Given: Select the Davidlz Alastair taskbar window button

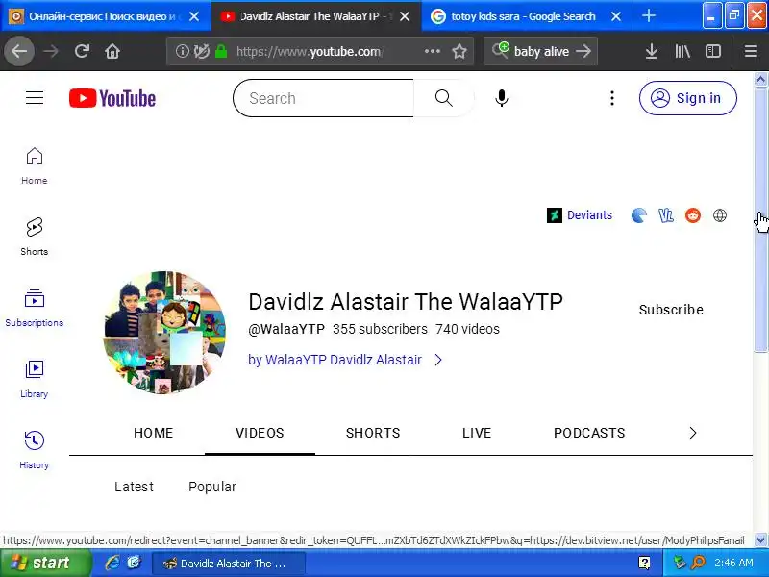Looking at the screenshot, I should pyautogui.click(x=229, y=564).
